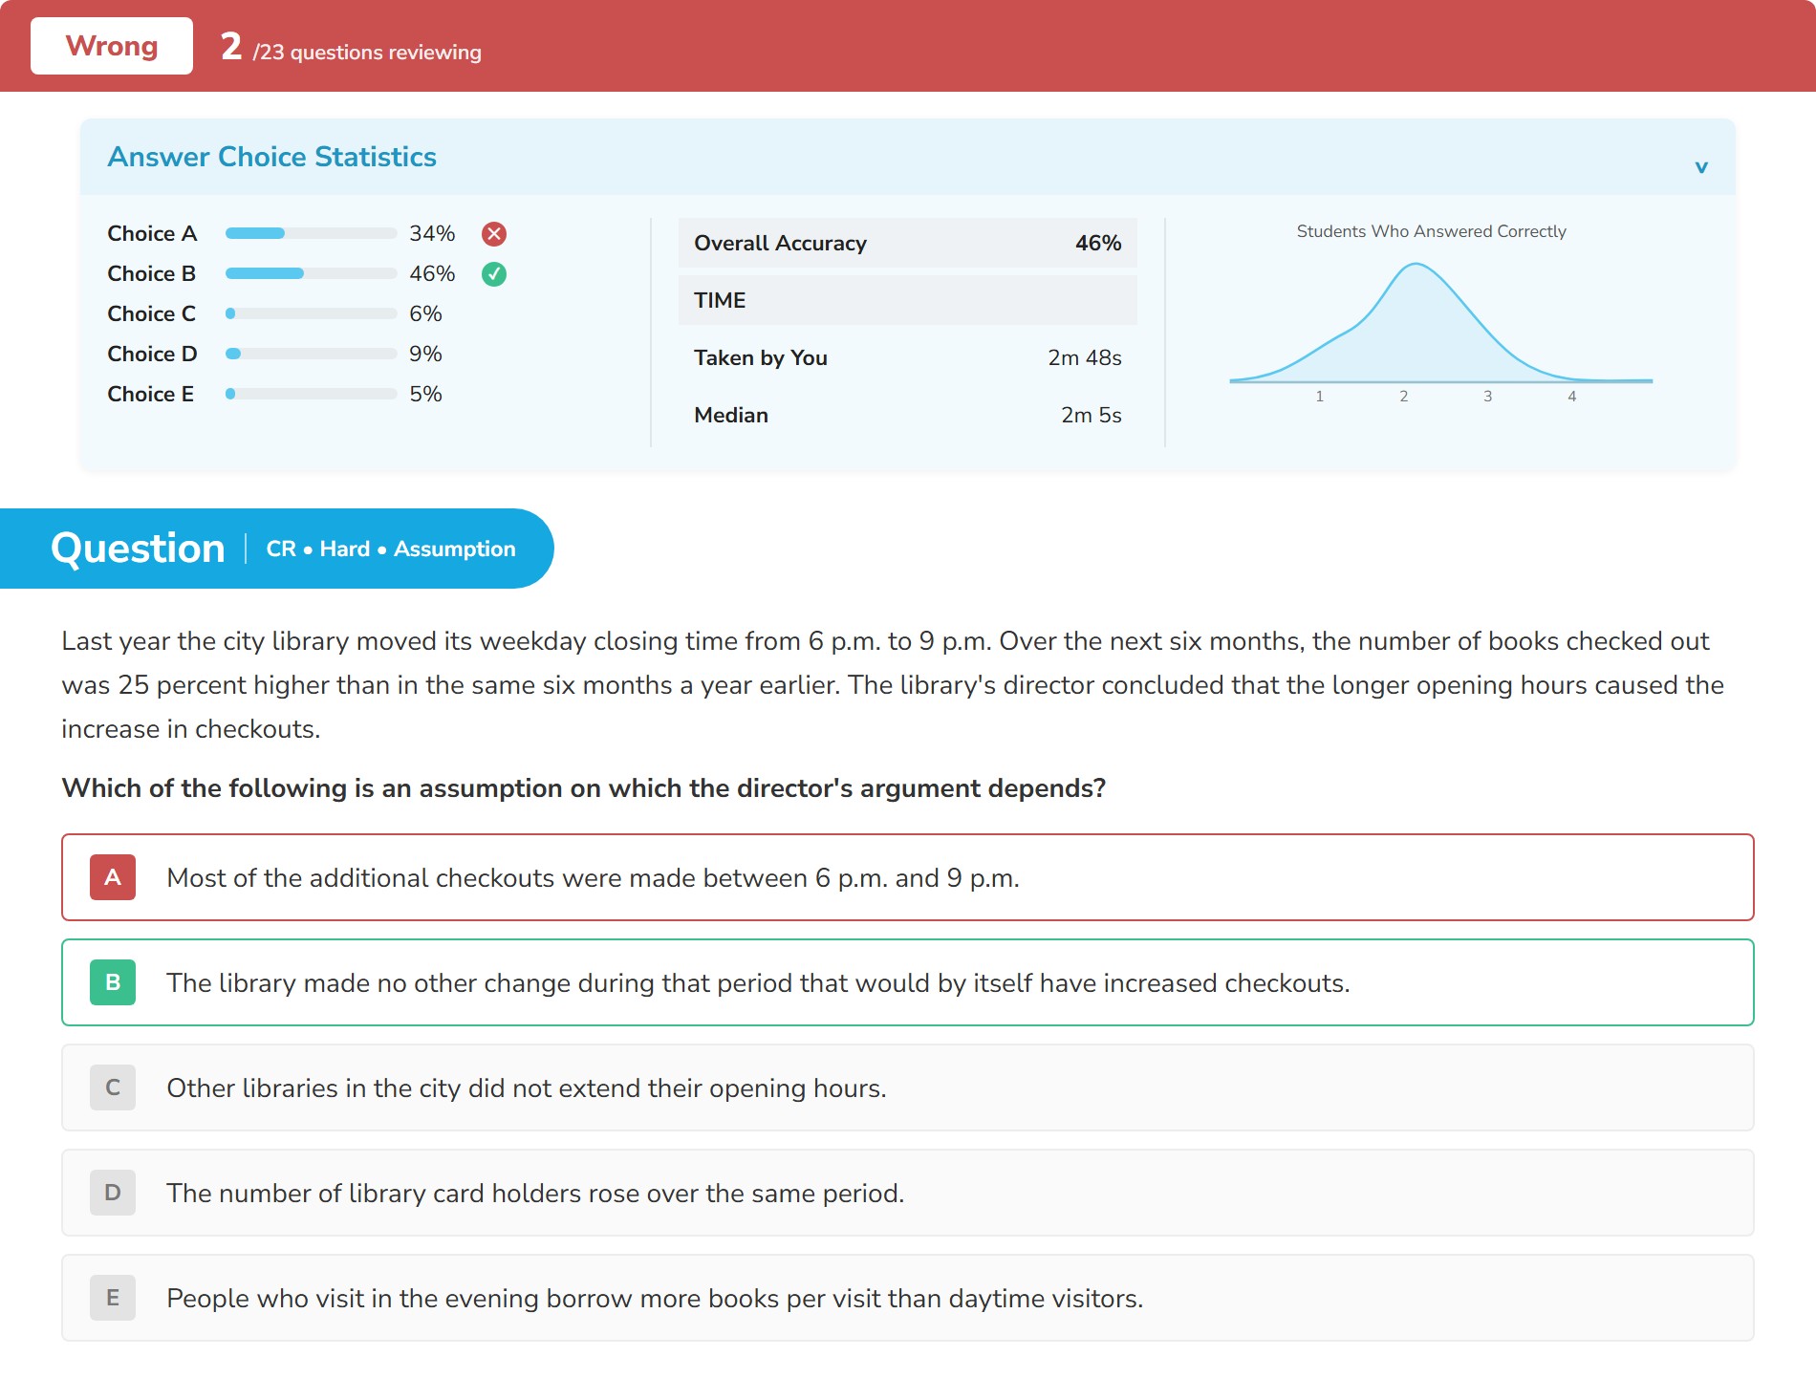1816x1378 pixels.
Task: Select answer letter badge D
Action: coord(113,1193)
